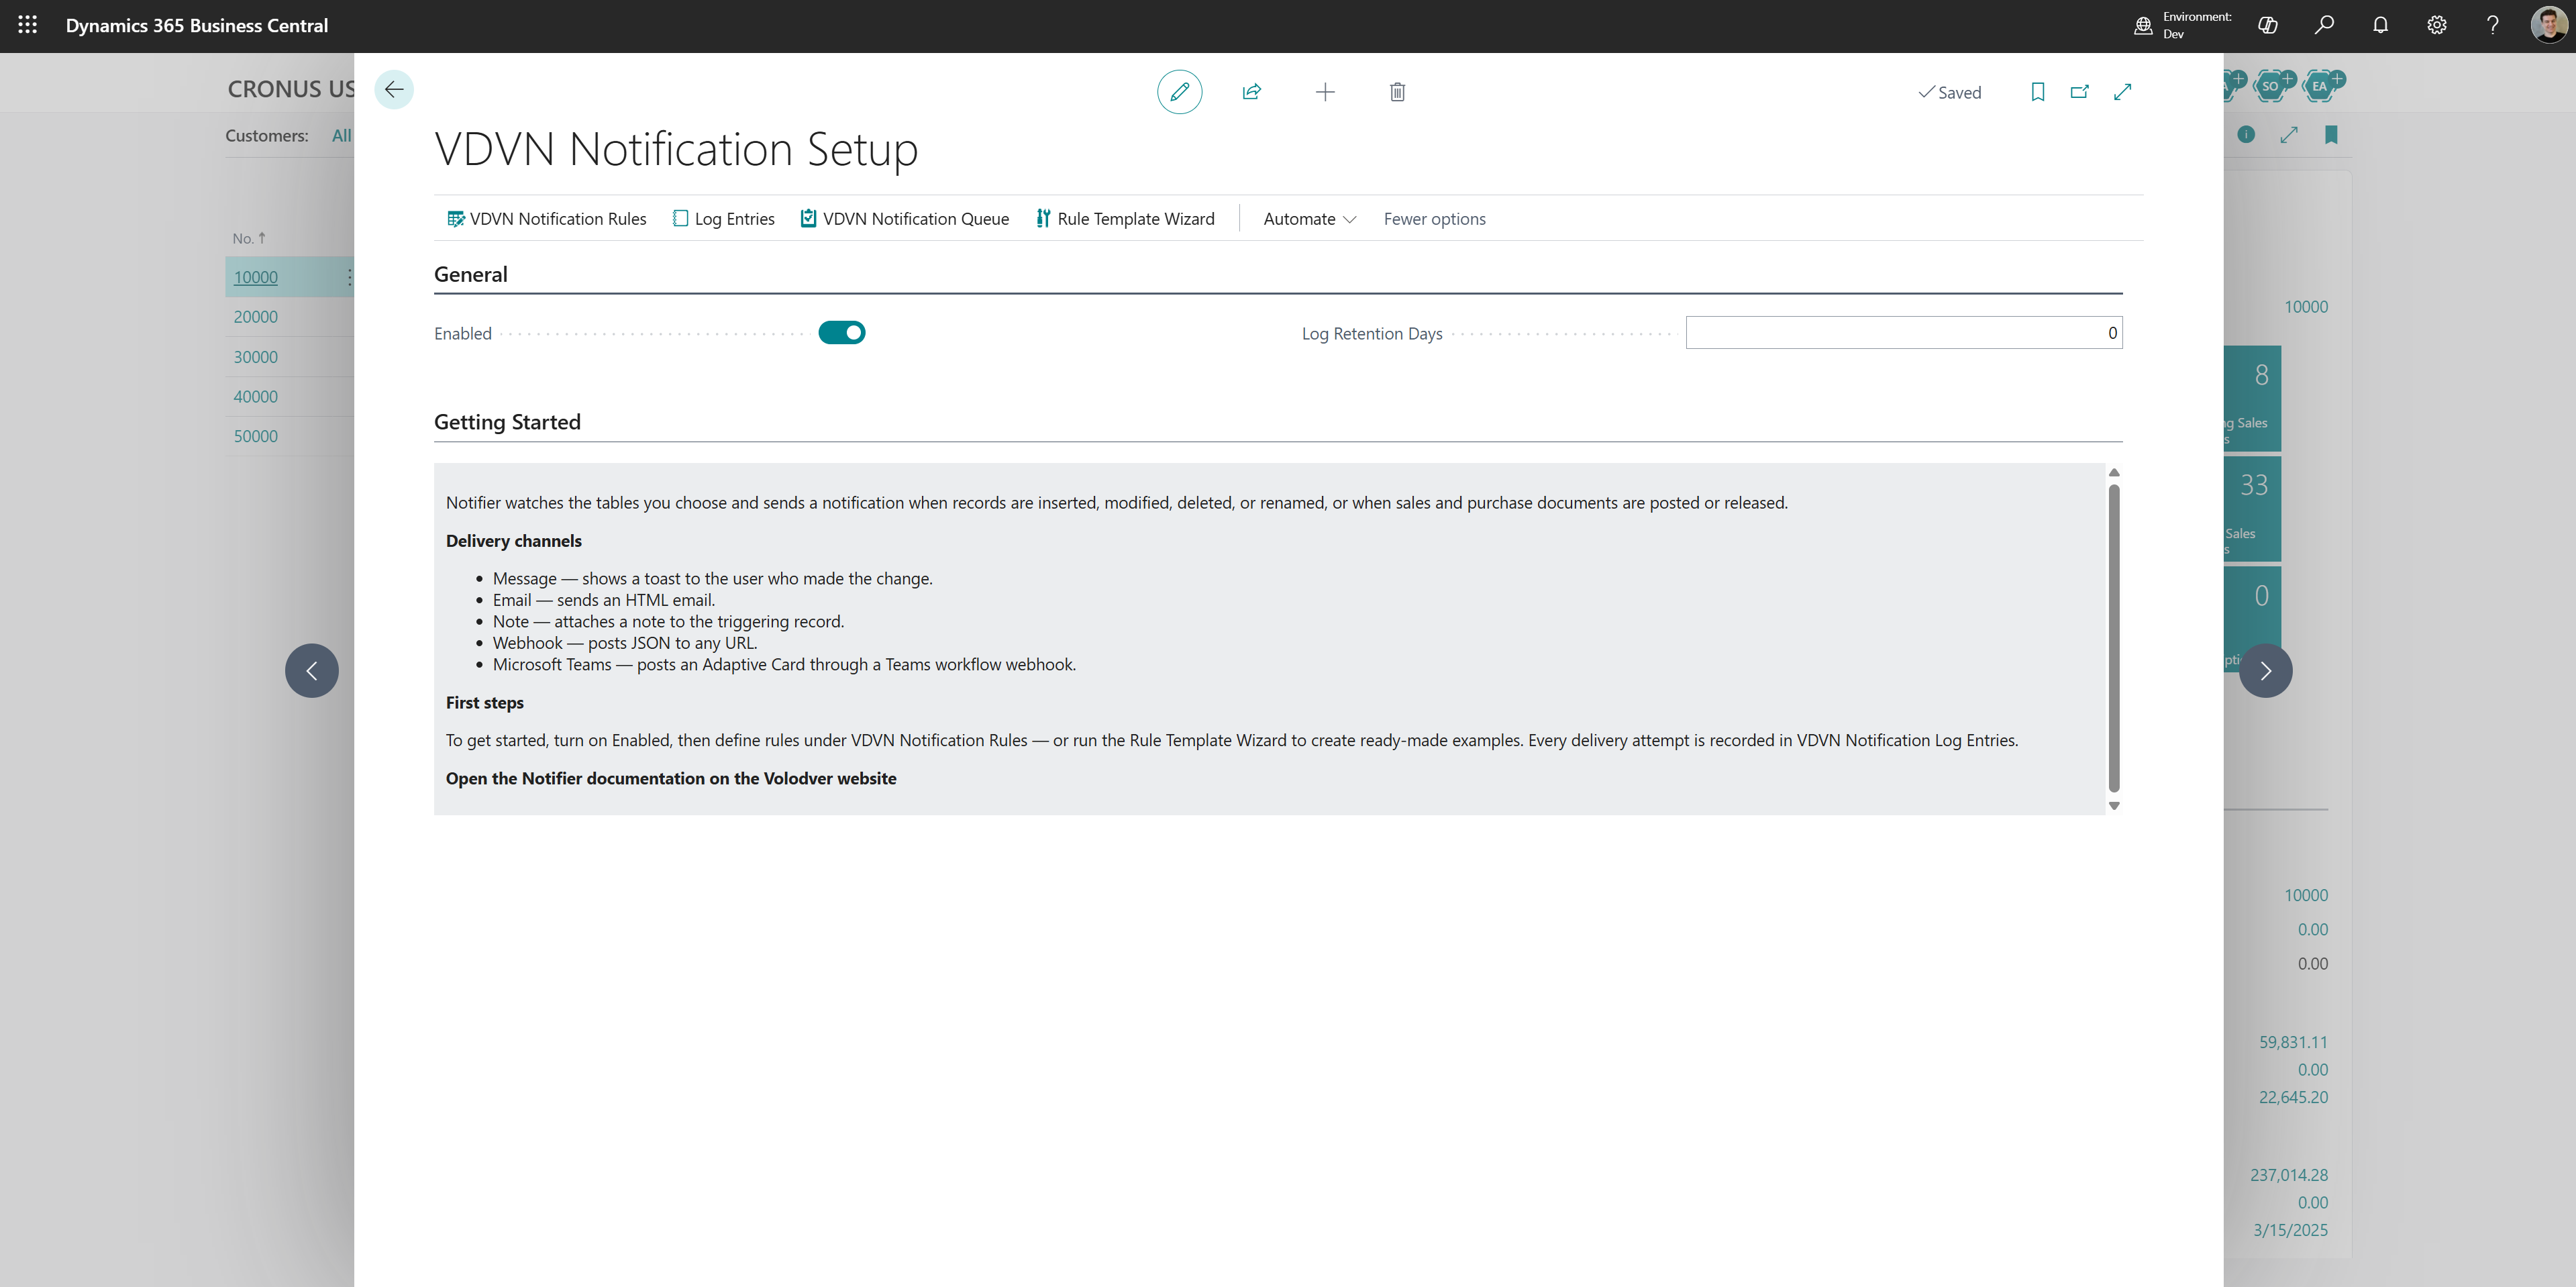This screenshot has width=2576, height=1287.
Task: Click the Getting Started scrollbar thumb
Action: coord(2114,637)
